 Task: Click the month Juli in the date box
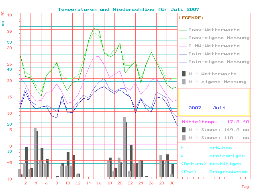point(219,108)
